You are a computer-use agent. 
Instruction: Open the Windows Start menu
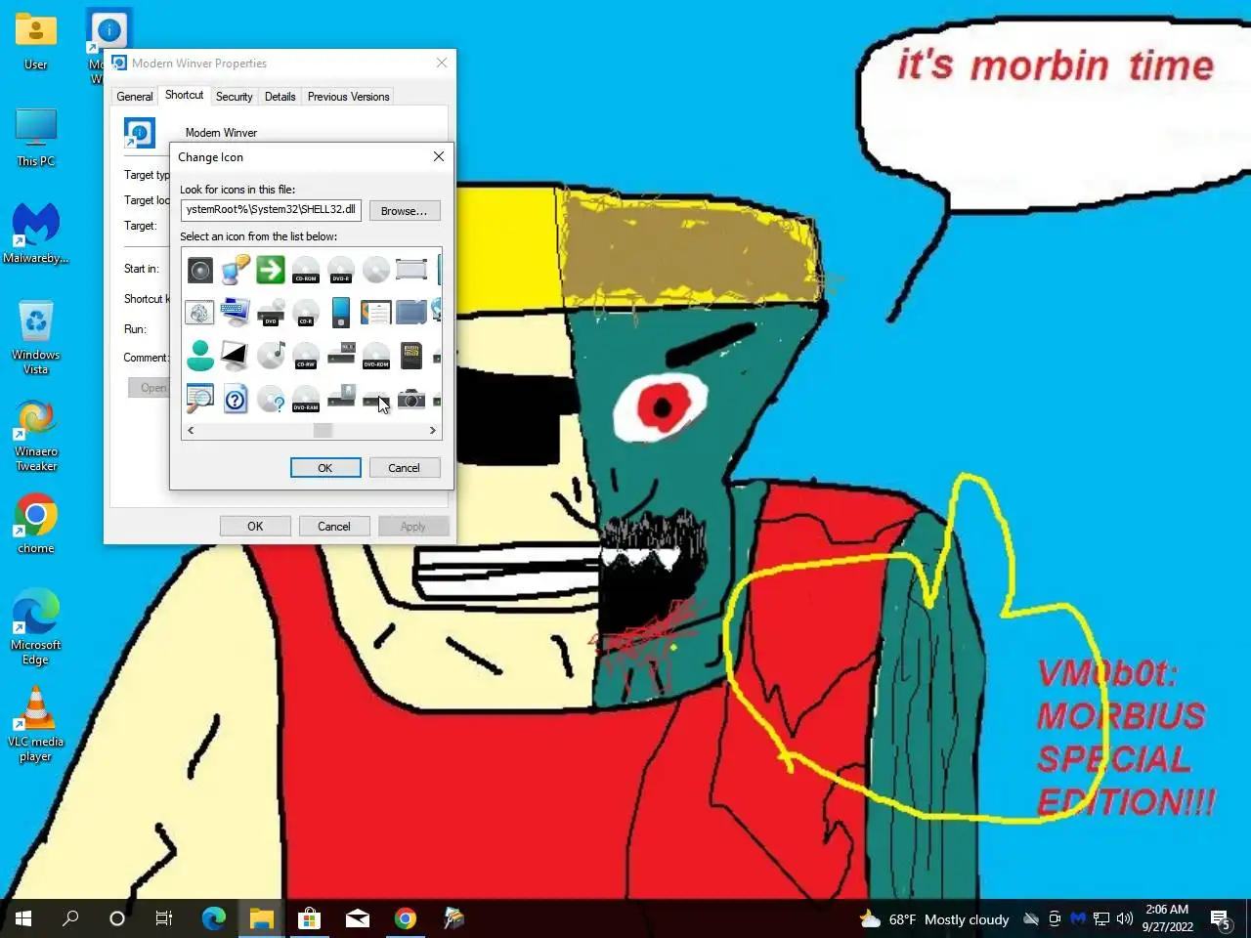(x=23, y=918)
